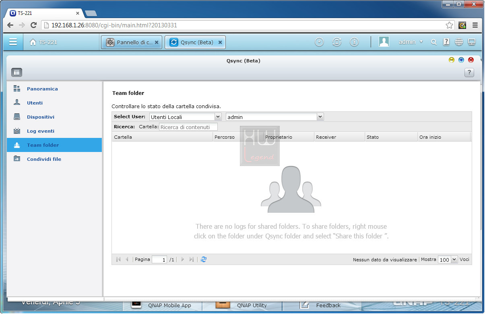Click the 'Select User:' label
This screenshot has width=485, height=314.
130,117
